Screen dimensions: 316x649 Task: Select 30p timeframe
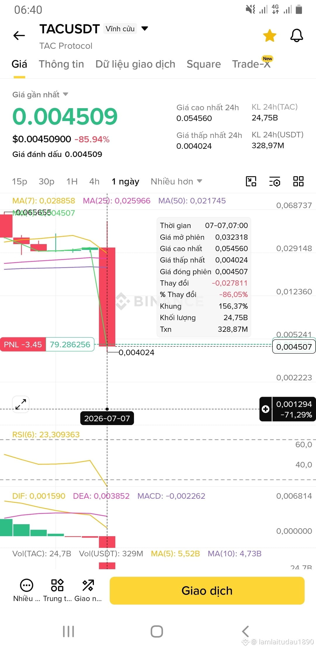coord(47,182)
